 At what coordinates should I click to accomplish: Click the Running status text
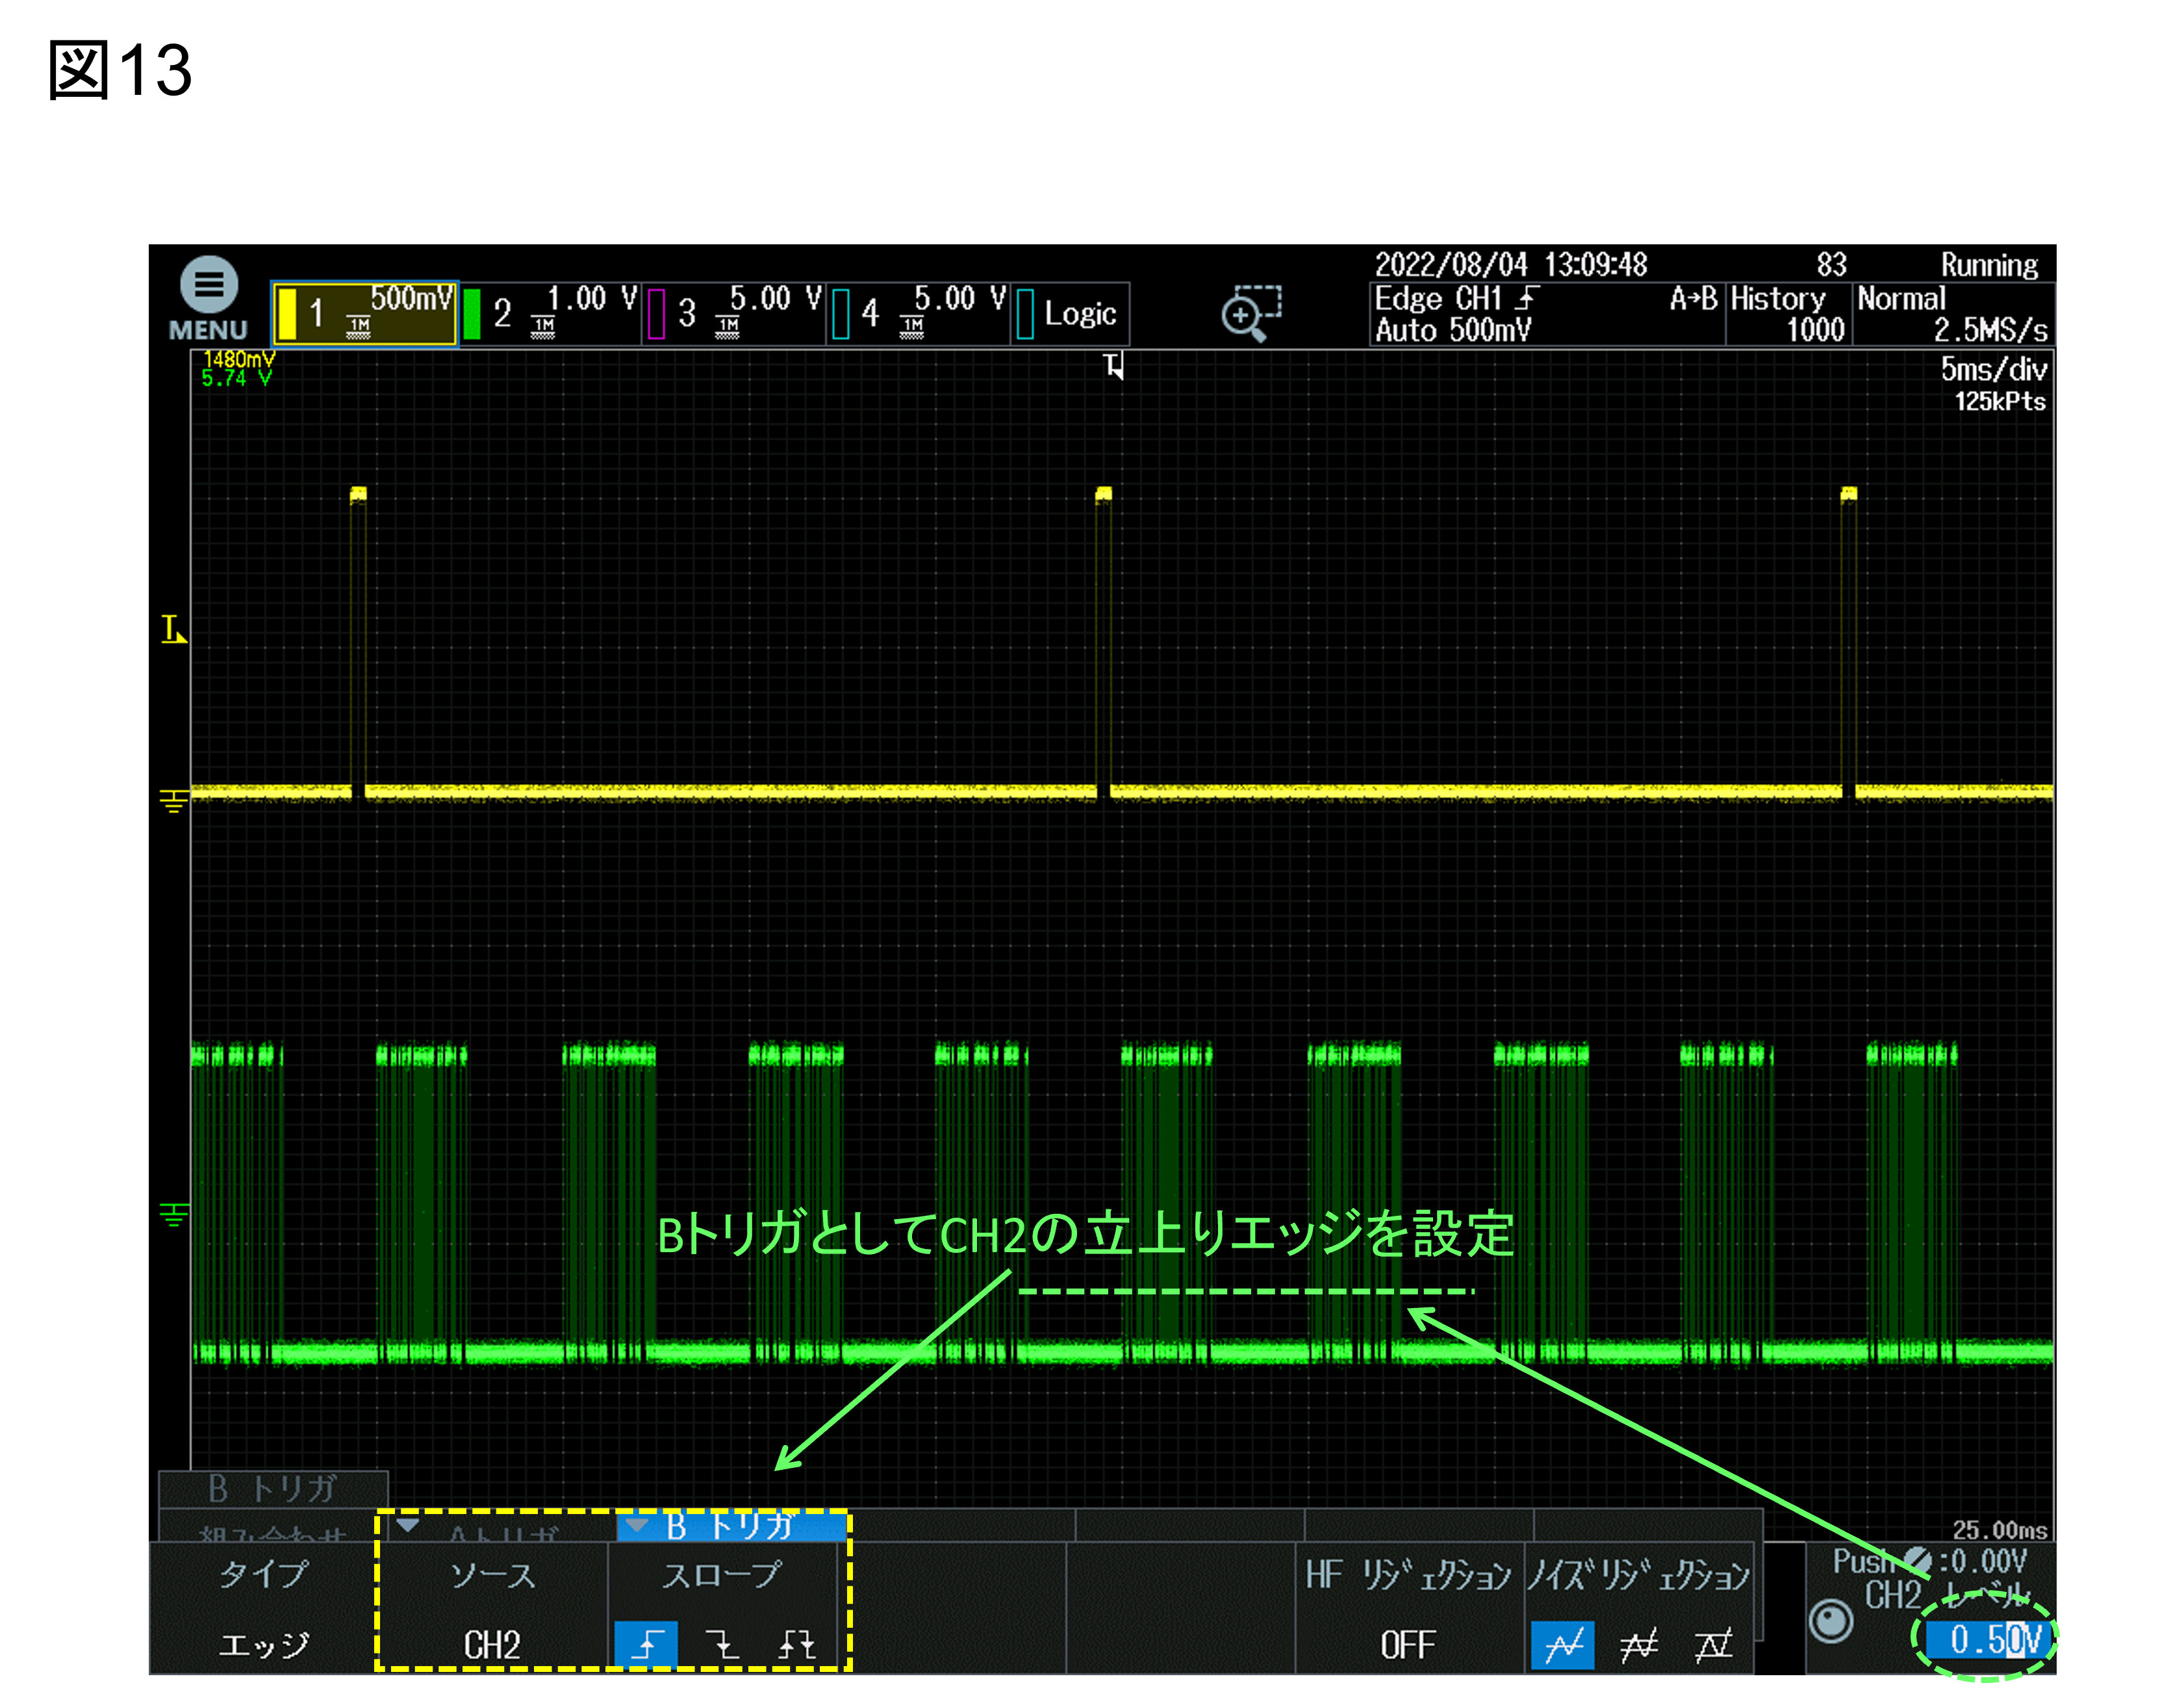click(x=1989, y=265)
